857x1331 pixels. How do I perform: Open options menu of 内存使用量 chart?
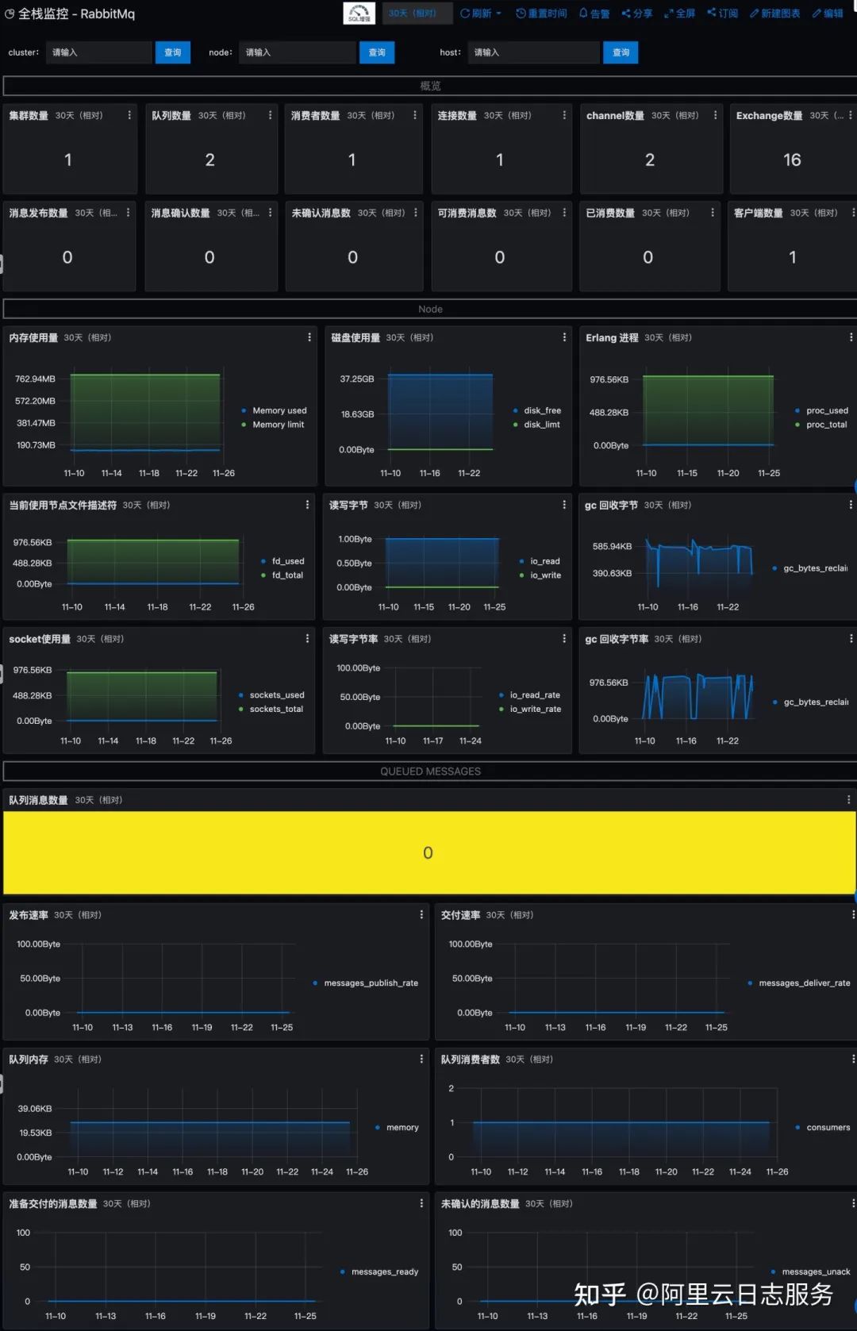point(309,337)
